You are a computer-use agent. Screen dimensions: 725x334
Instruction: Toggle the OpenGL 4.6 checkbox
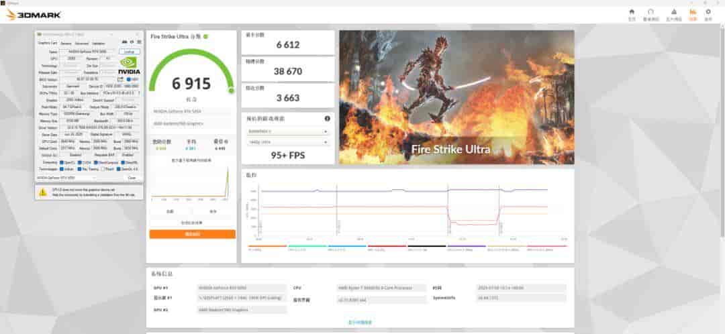tap(118, 169)
